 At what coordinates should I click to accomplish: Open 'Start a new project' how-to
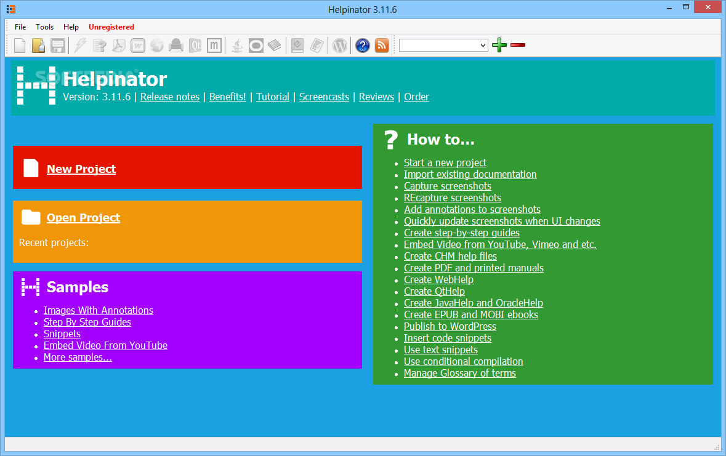445,162
